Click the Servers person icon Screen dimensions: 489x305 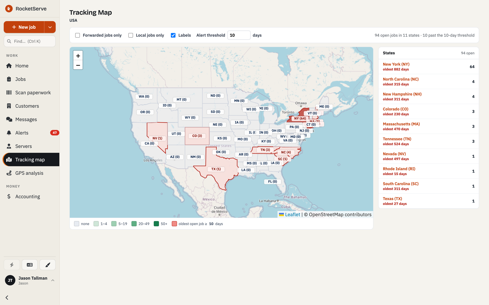[9, 146]
